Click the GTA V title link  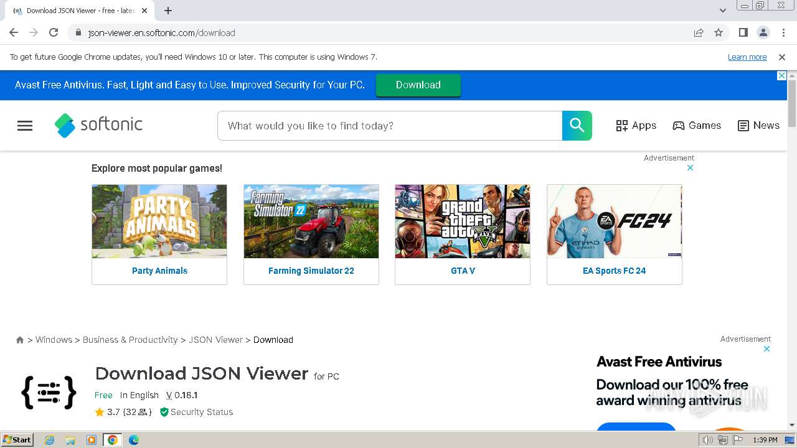click(x=463, y=271)
